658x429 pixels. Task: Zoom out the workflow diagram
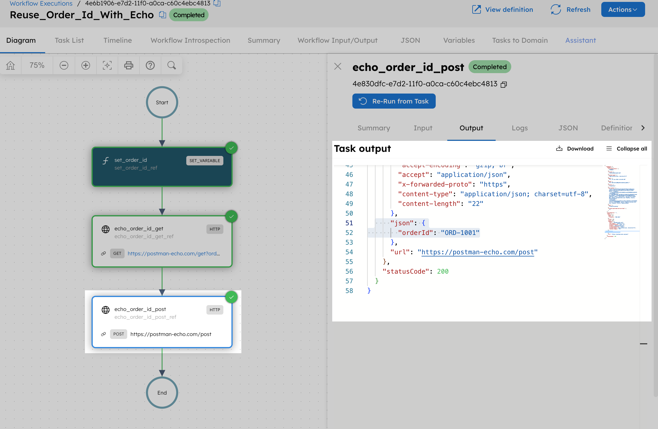(x=64, y=65)
